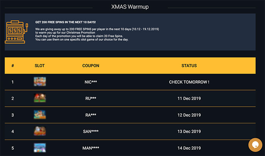Screen dimensions: 265x156
Task: Click the 13 Dec 2019 status
Action: coord(189,131)
